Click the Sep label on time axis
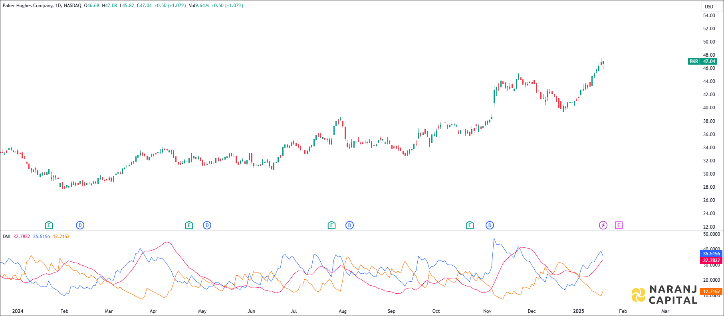The width and height of the screenshot is (724, 316). (391, 311)
